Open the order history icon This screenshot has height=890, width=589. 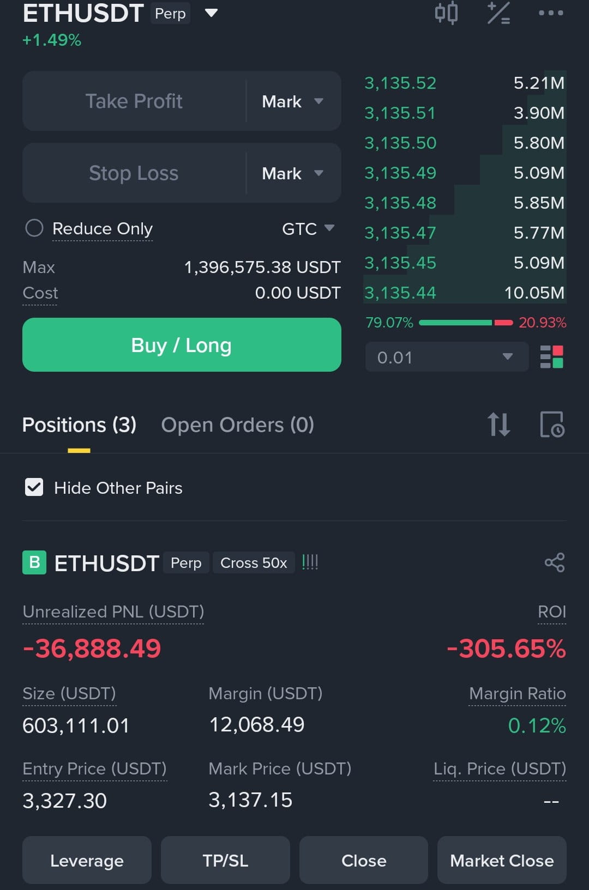pos(552,425)
